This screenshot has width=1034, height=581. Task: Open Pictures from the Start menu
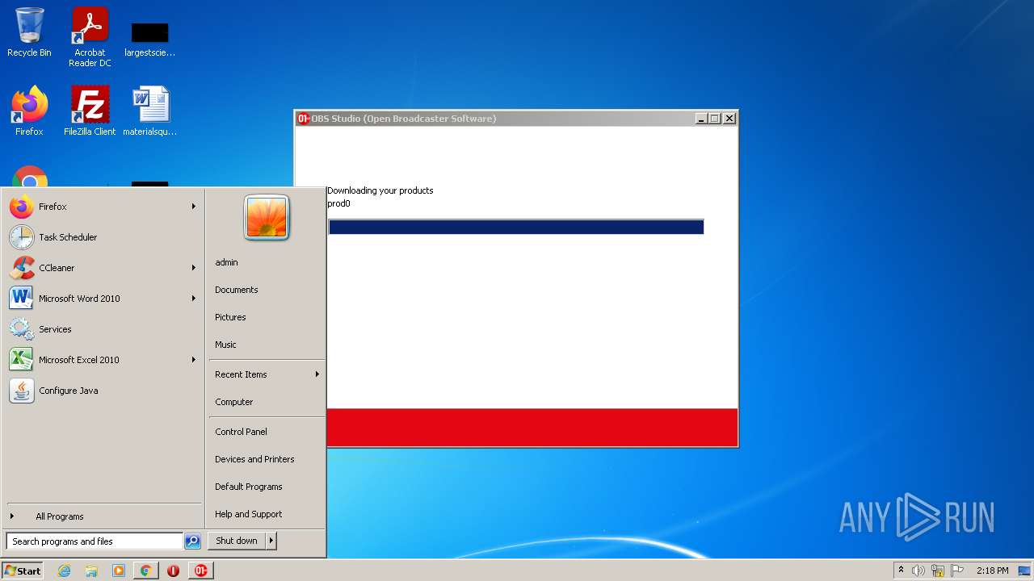pos(267,317)
